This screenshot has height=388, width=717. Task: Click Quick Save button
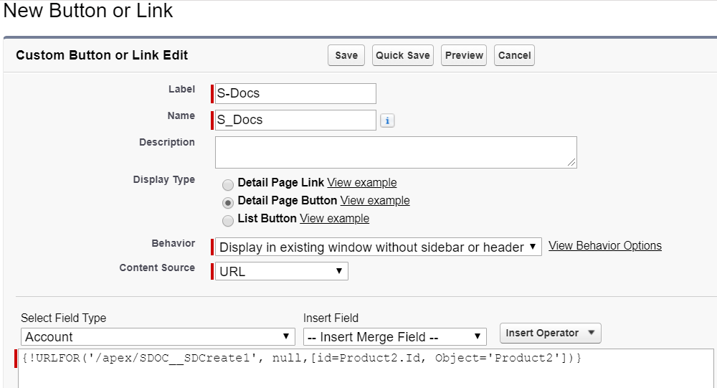tap(403, 55)
